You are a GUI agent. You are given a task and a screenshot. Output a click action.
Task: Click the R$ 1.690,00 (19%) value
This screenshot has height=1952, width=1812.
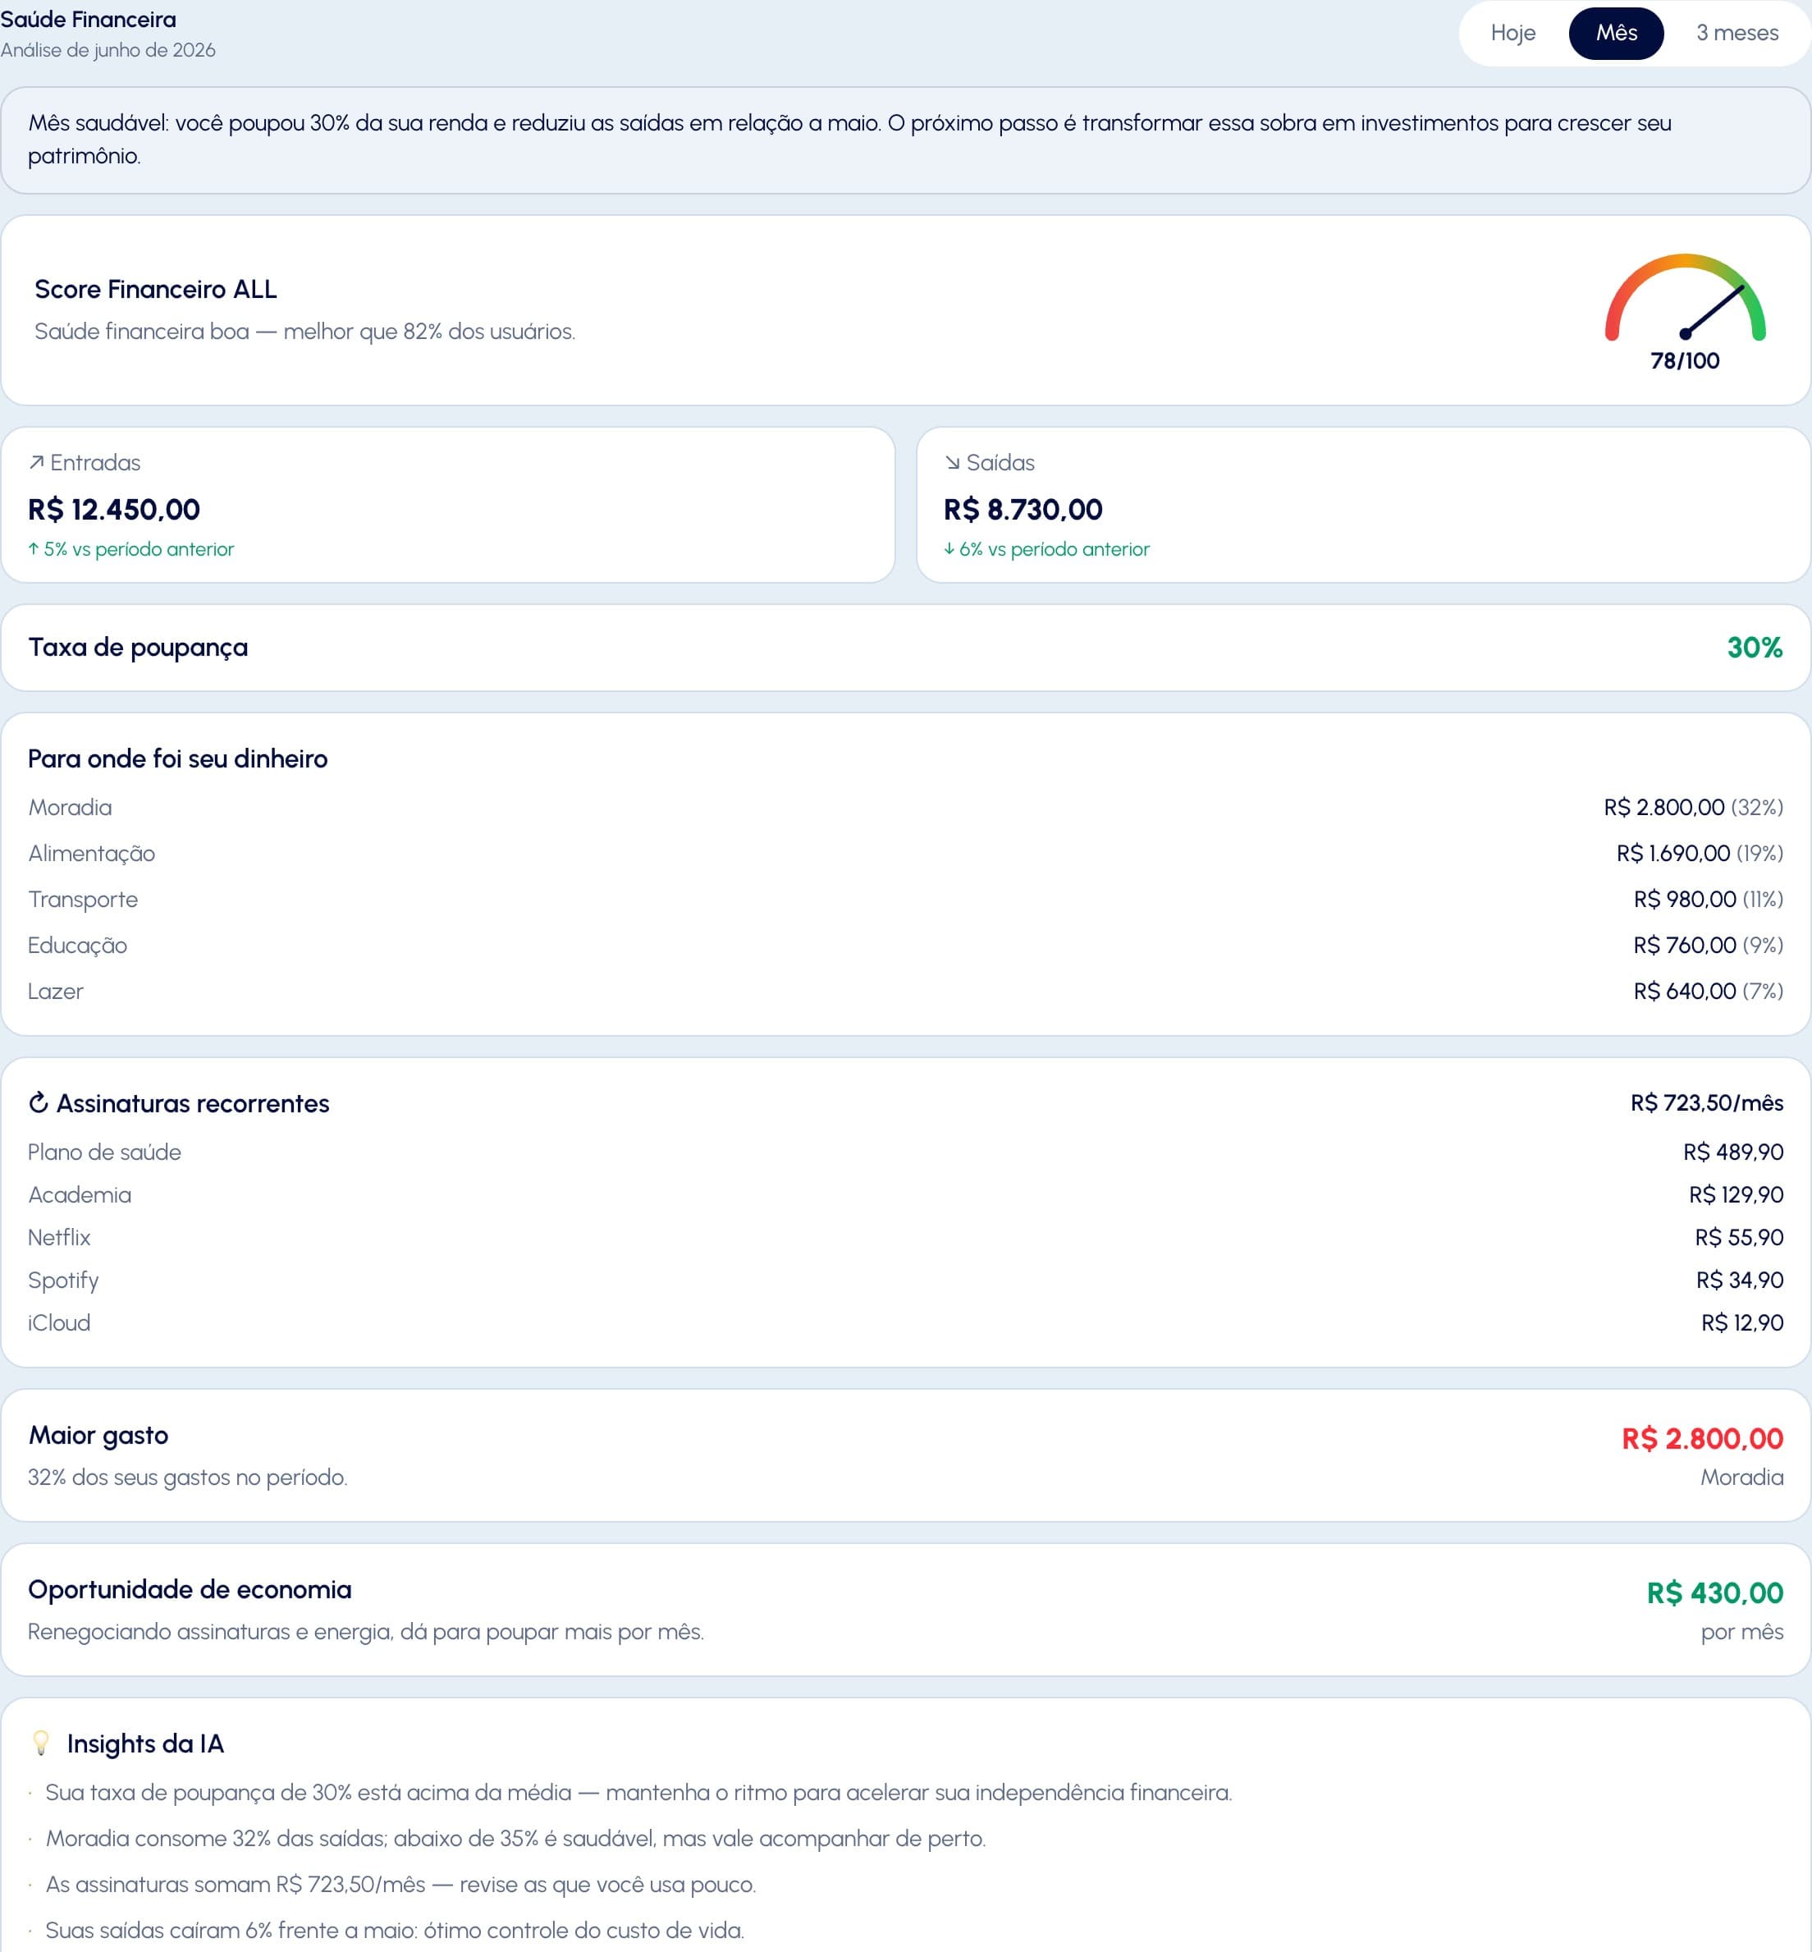(x=1700, y=854)
